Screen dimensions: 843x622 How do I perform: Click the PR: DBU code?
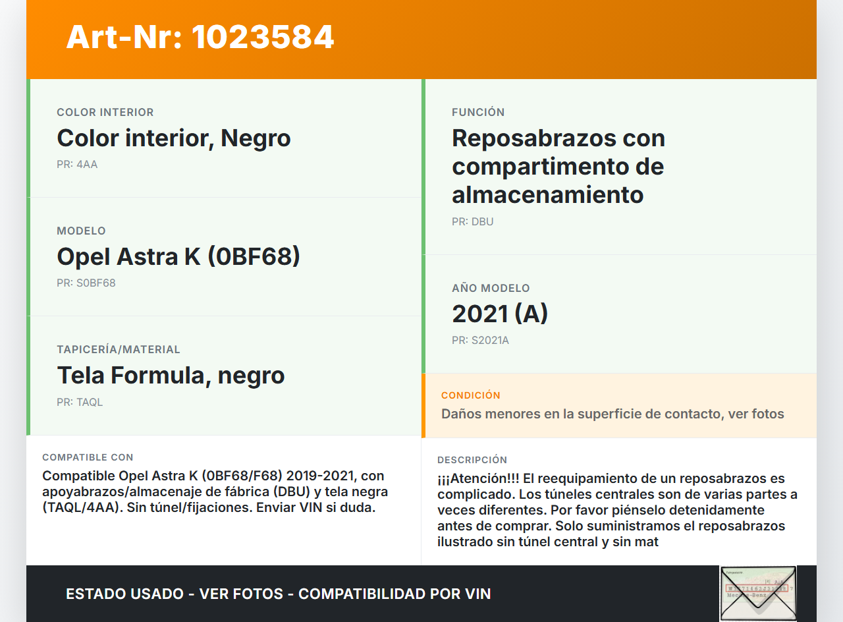[472, 222]
